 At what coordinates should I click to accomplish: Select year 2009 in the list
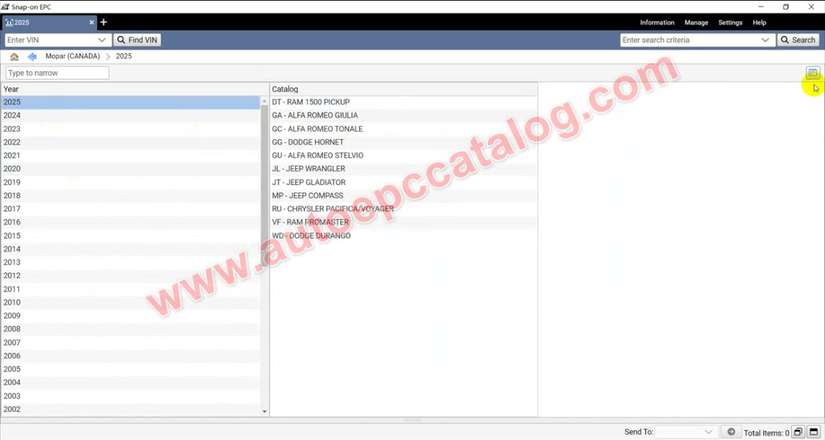tap(131, 315)
